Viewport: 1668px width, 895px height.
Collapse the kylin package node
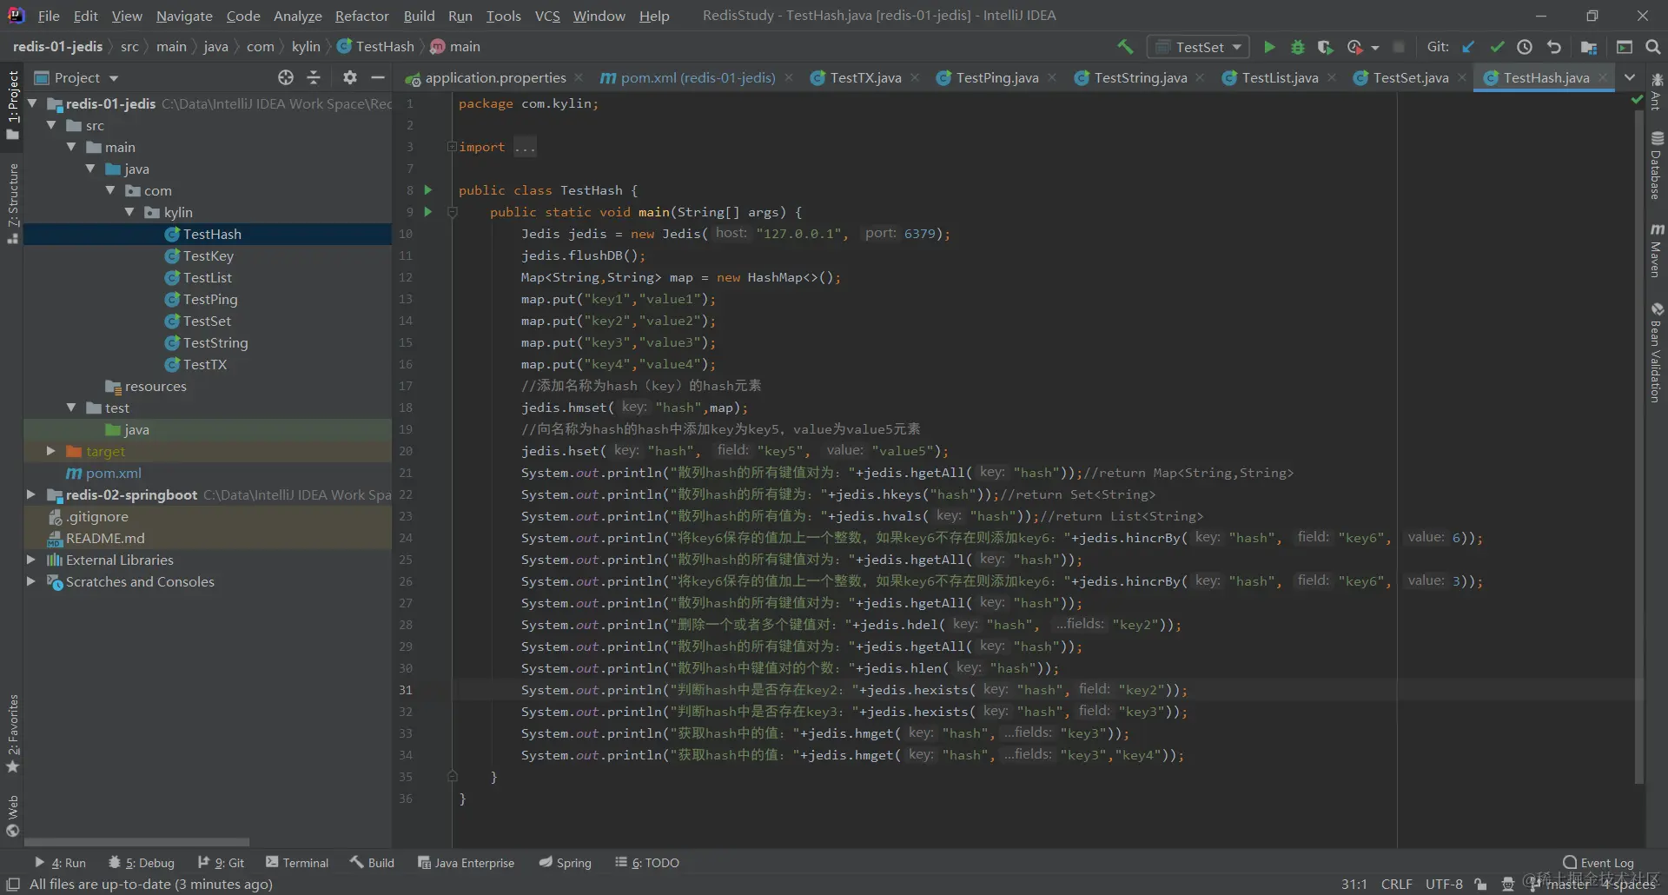point(129,212)
